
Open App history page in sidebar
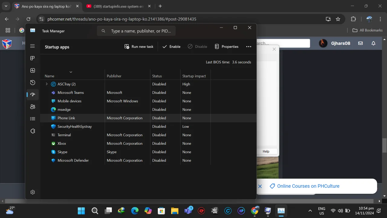coord(33,82)
